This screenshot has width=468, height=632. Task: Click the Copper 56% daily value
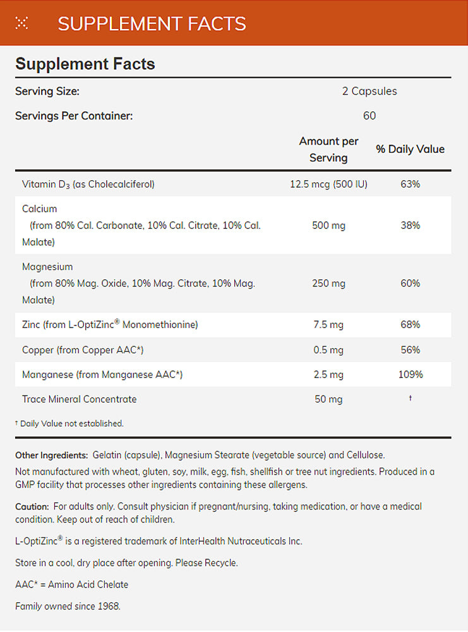[410, 349]
